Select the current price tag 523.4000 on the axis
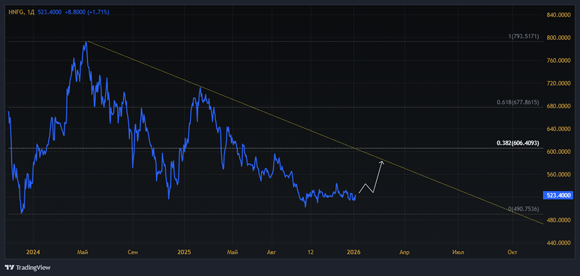 [558, 196]
